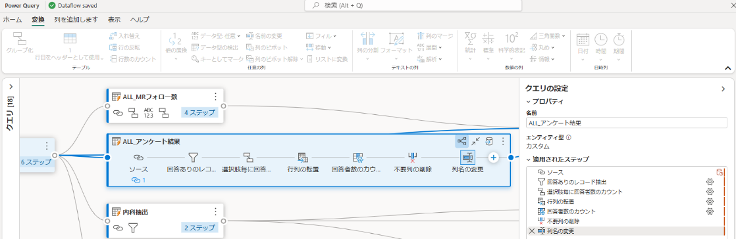Add a new step with the plus button

(x=493, y=158)
